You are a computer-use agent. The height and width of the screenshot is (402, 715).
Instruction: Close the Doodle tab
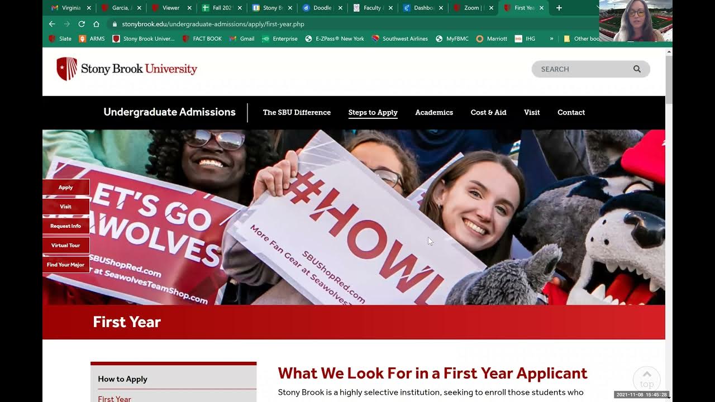[340, 8]
